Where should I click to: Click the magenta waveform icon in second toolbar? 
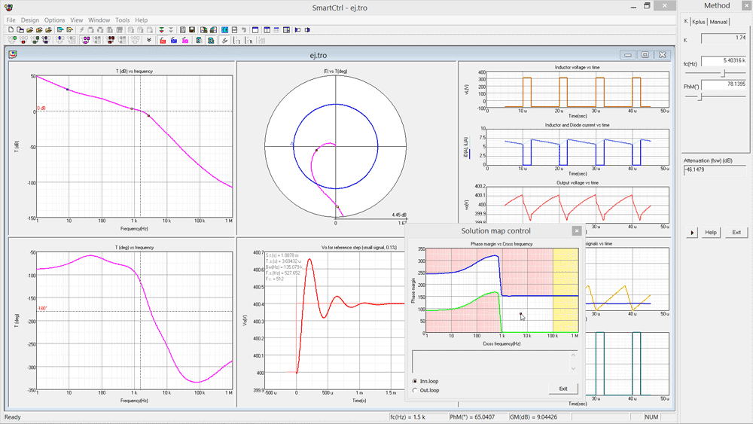click(185, 41)
